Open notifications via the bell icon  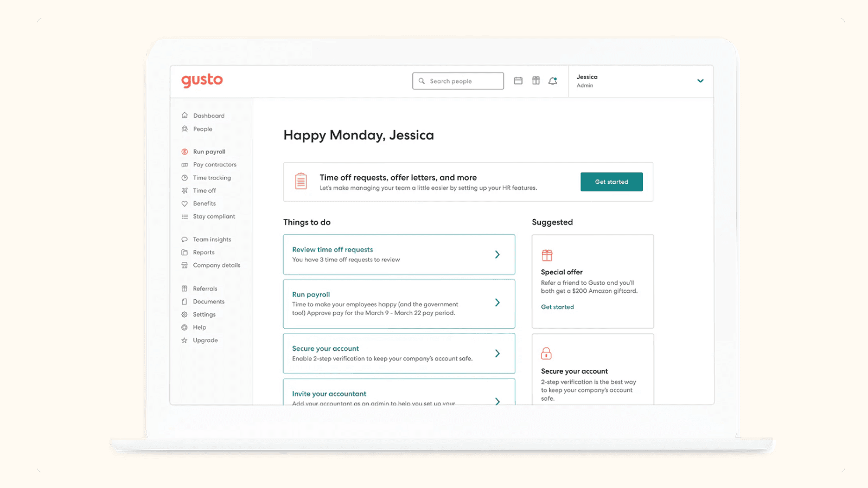(x=553, y=80)
